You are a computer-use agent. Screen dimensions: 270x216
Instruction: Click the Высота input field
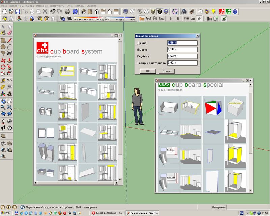click(183, 49)
